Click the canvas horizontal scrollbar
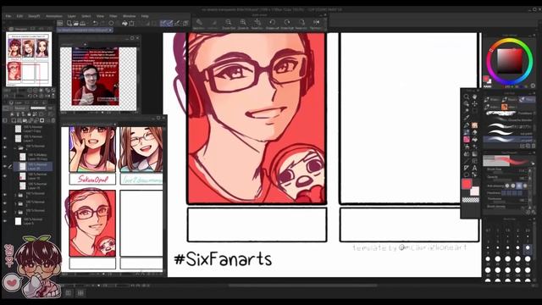Image resolution: width=542 pixels, height=305 pixels. click(302, 286)
